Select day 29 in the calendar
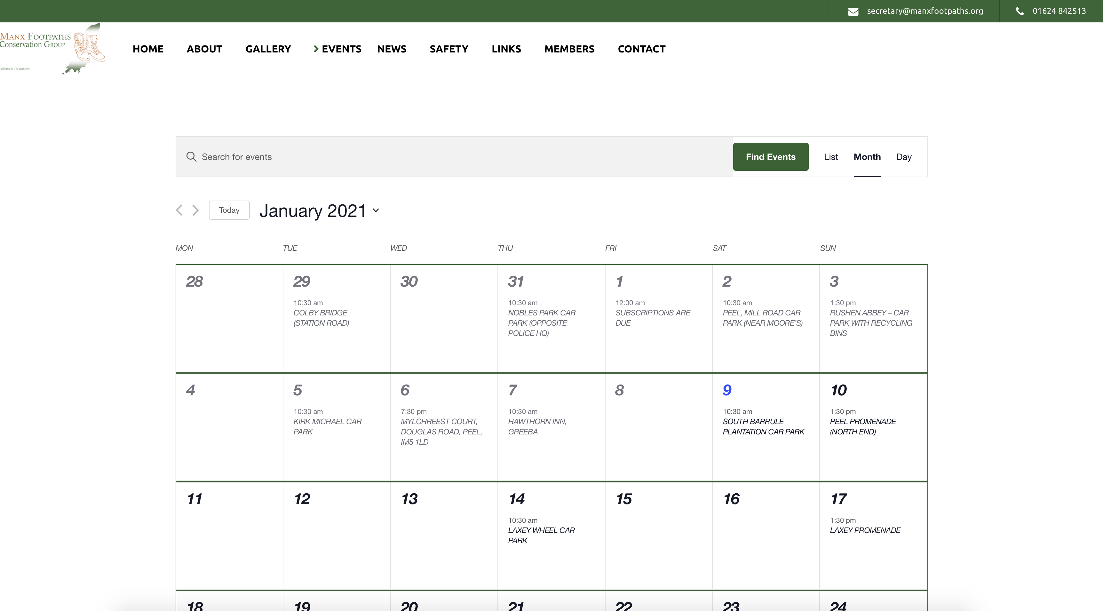This screenshot has width=1103, height=611. point(301,281)
